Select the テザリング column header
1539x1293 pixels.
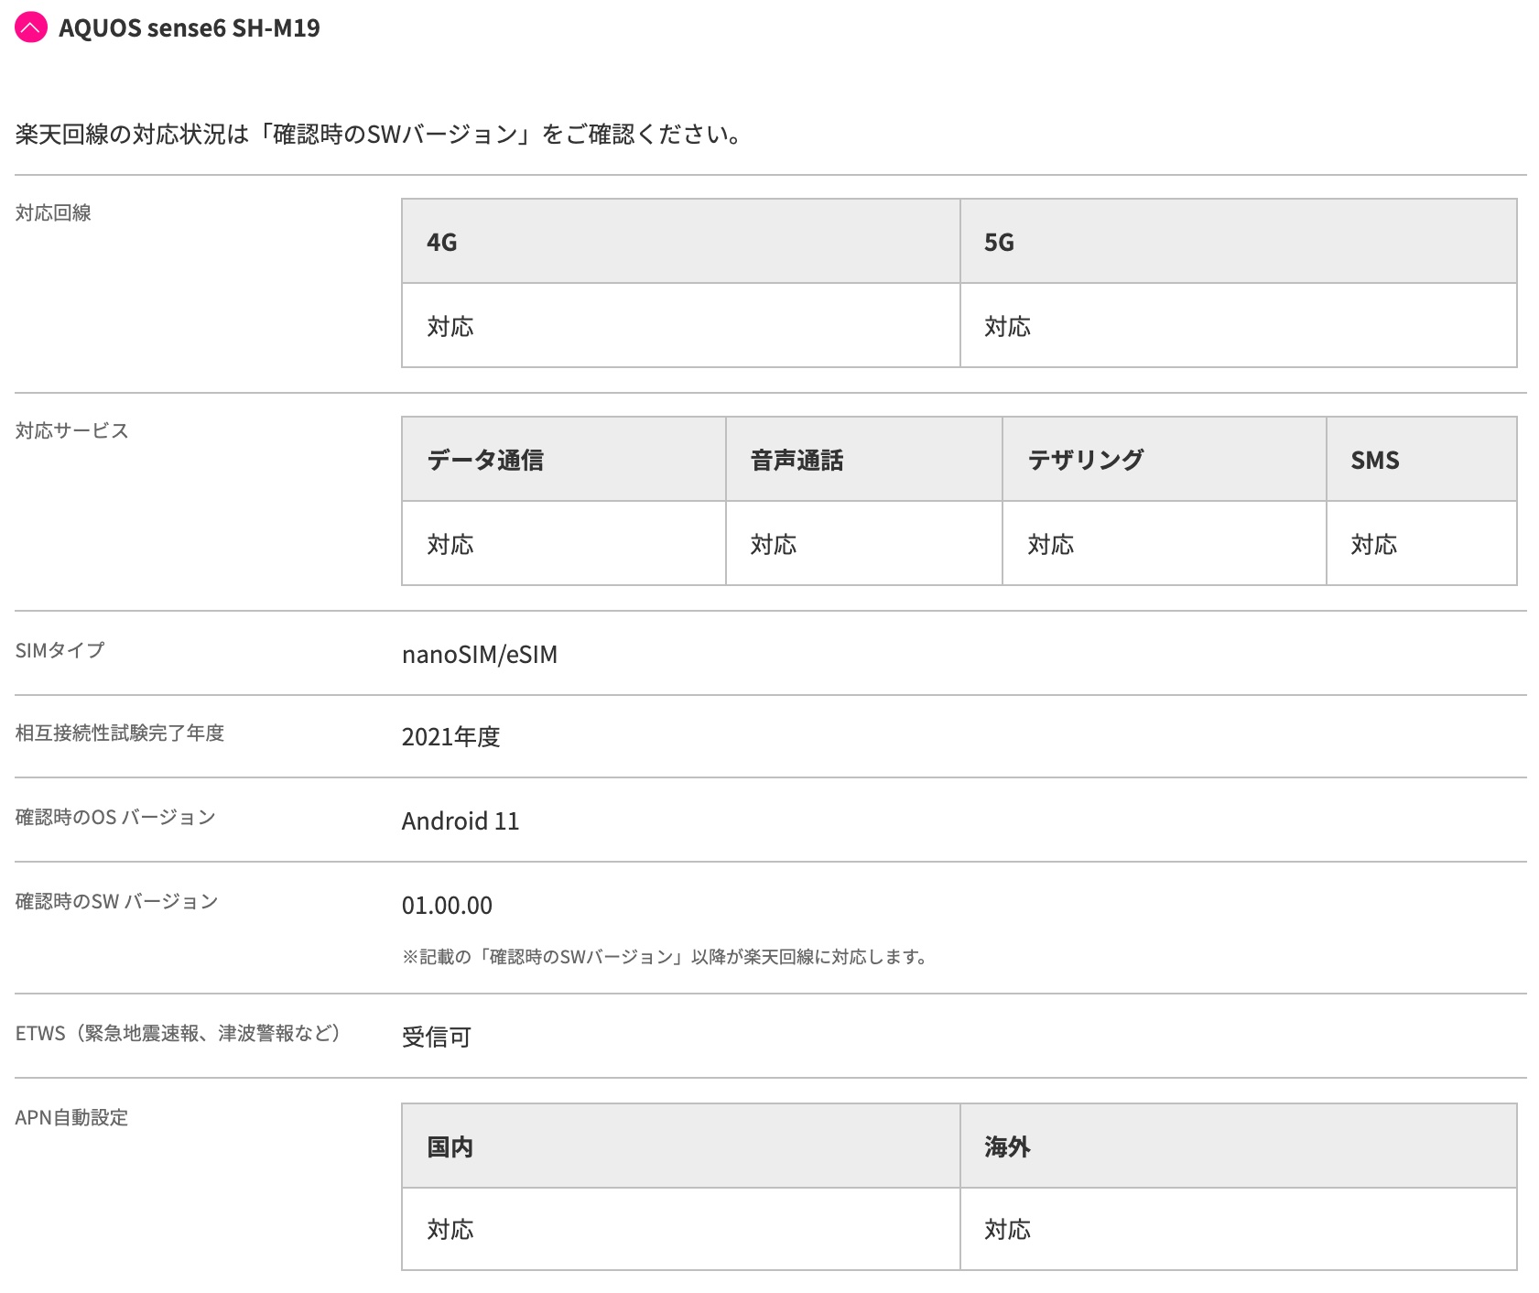1165,460
